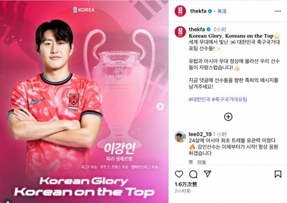This screenshot has width=287, height=203.
Task: Like the post with the heart icon
Action: point(179,174)
